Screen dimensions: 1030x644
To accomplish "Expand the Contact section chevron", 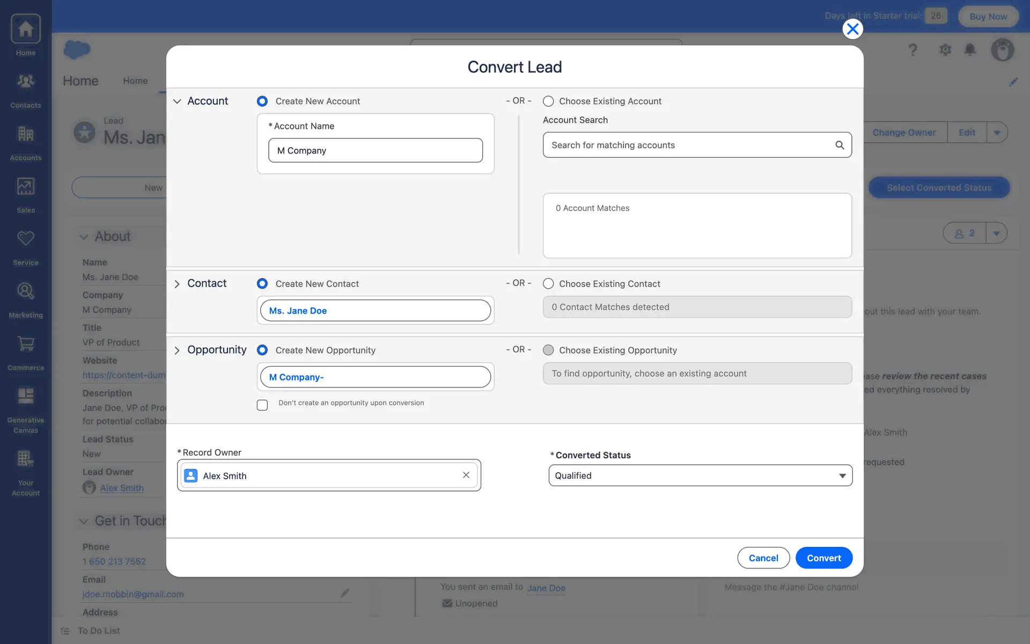I will tap(177, 284).
